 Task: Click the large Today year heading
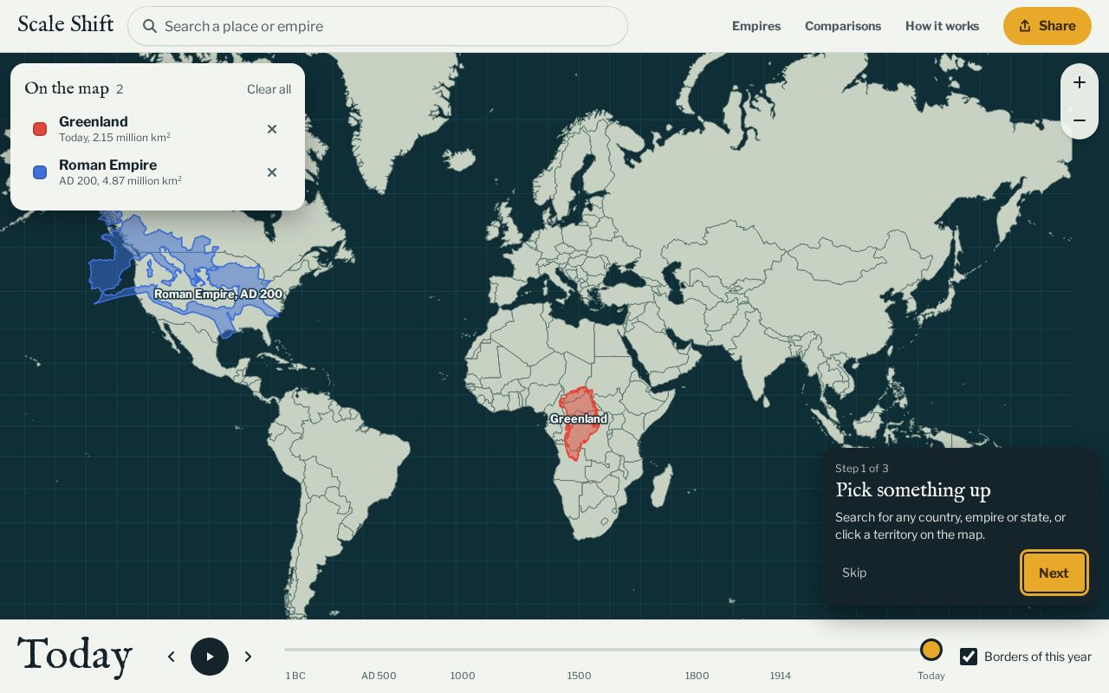click(75, 655)
